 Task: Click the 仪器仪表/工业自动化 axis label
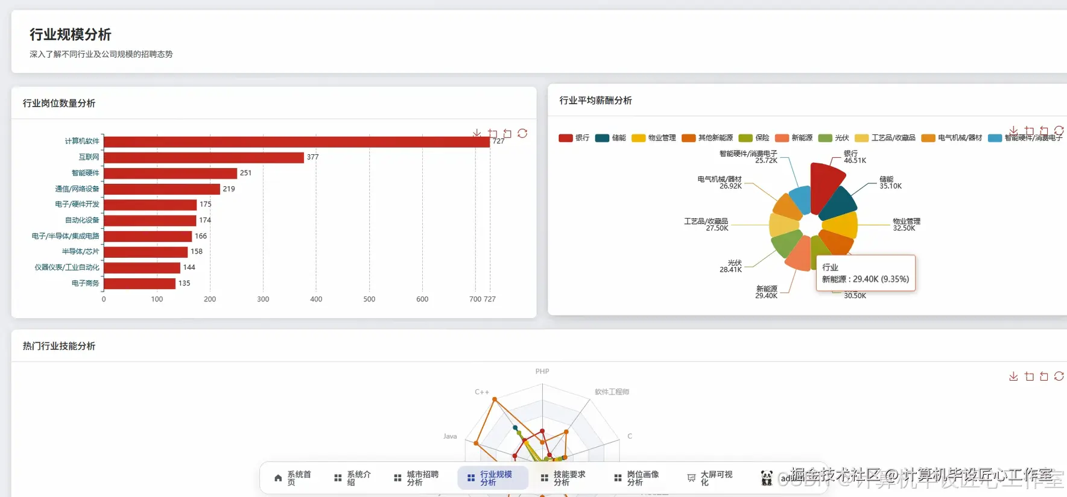click(x=67, y=267)
